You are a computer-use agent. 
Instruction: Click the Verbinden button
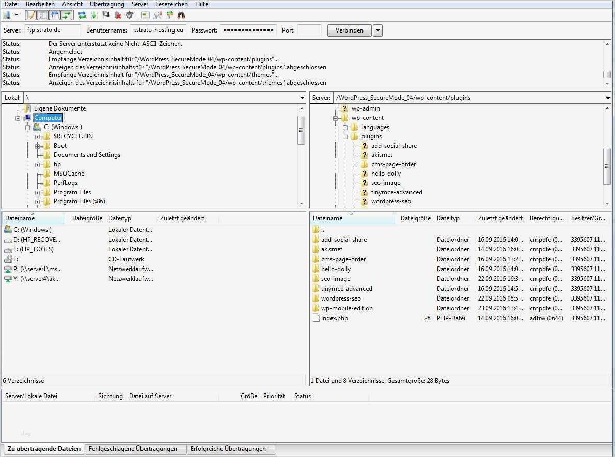pyautogui.click(x=350, y=30)
